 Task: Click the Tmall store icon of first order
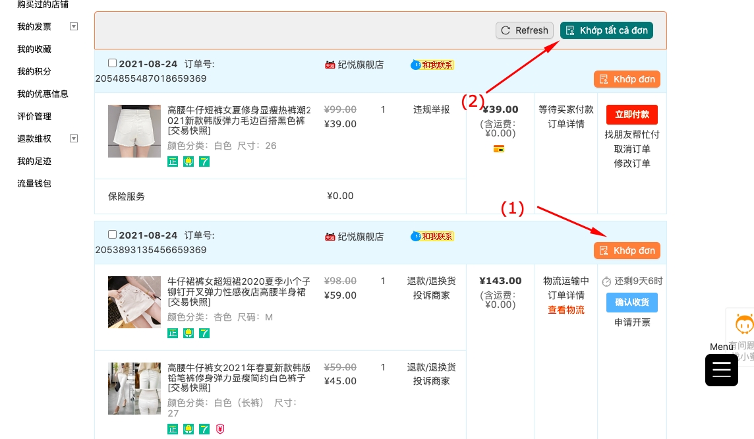point(330,65)
